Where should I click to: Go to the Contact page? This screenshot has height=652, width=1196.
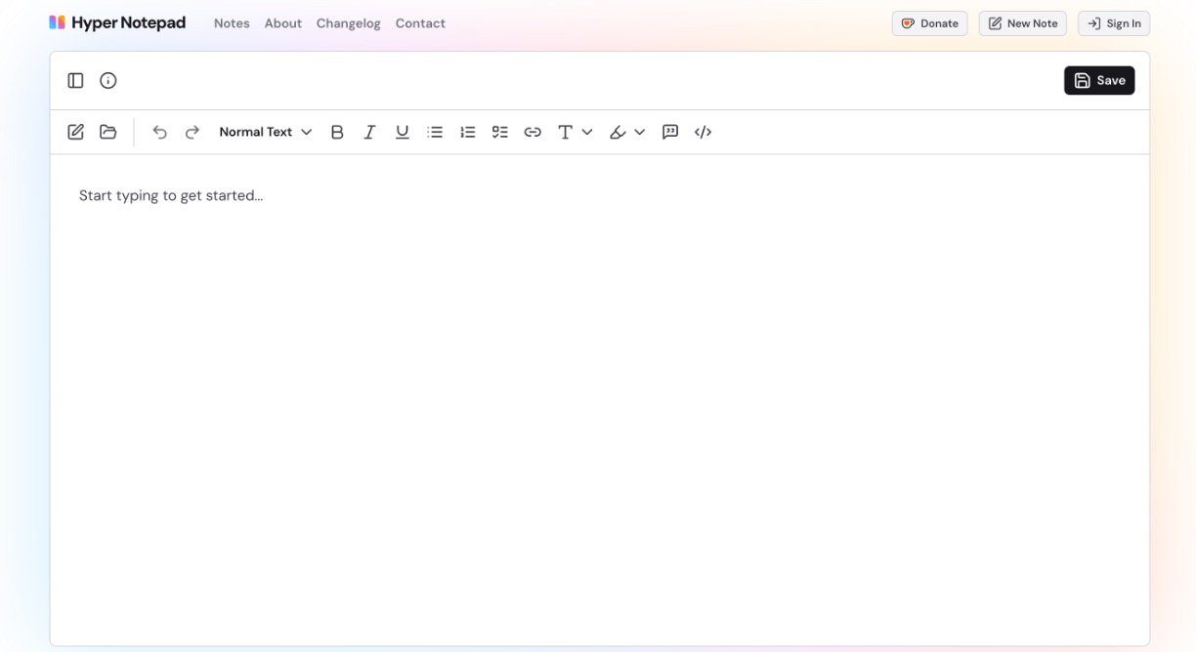coord(420,22)
